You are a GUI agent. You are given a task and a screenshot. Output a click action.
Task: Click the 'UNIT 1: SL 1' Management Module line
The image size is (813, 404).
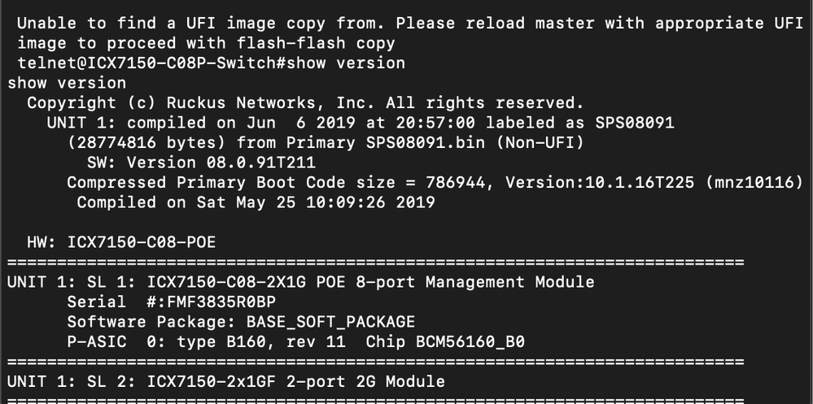coord(300,282)
